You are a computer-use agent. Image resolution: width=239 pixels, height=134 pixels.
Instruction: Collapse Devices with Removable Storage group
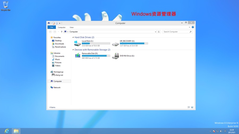[73, 50]
